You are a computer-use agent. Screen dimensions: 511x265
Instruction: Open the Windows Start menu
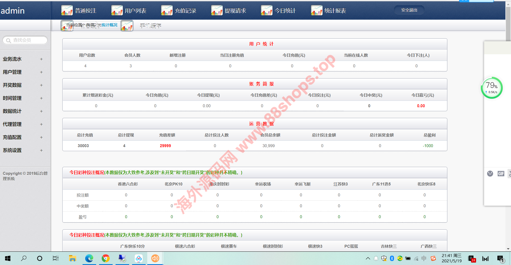pos(8,258)
